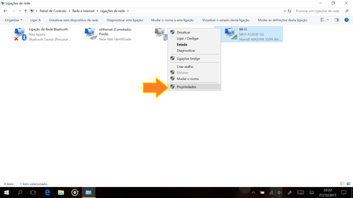Viewport: 353px width, 198px height.
Task: Choose Propriedades in the context menu
Action: [186, 87]
